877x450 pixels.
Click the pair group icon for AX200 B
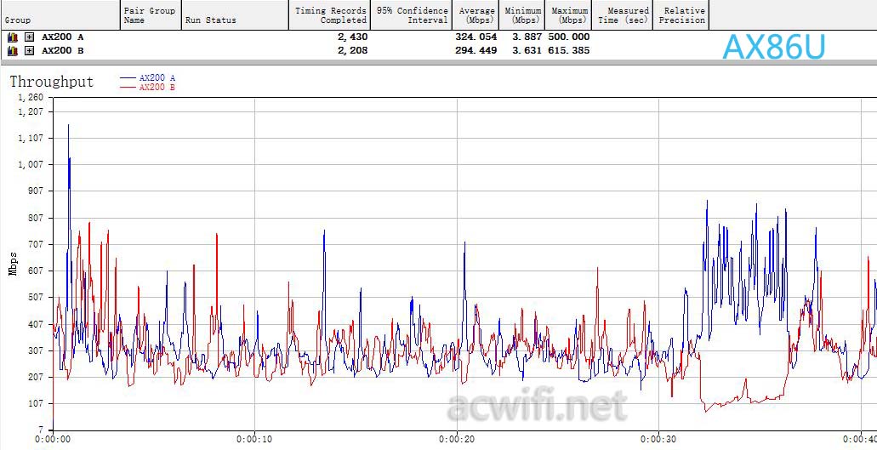(x=12, y=50)
